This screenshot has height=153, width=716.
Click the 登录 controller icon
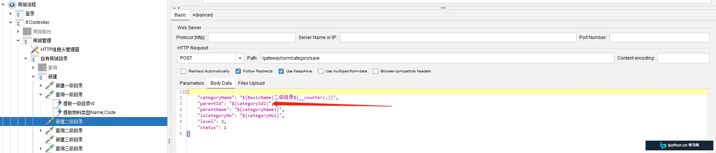click(x=20, y=13)
